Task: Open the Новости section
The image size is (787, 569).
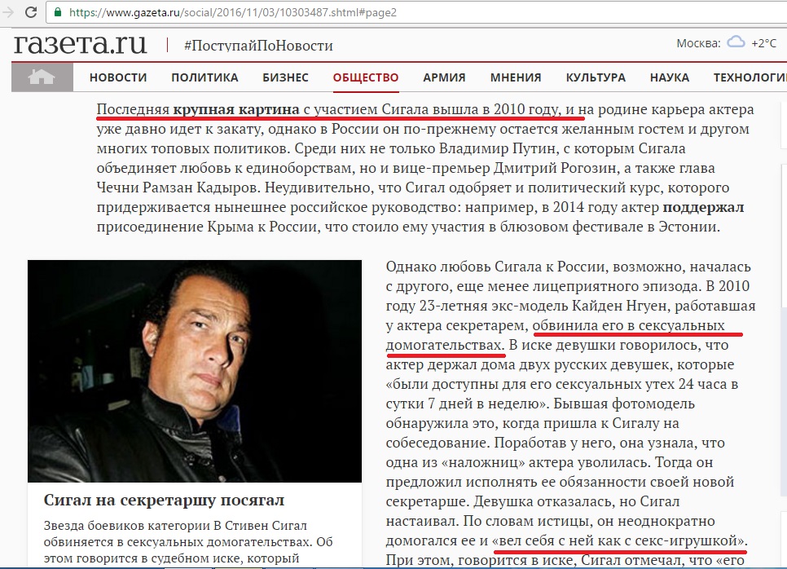Action: [x=118, y=77]
